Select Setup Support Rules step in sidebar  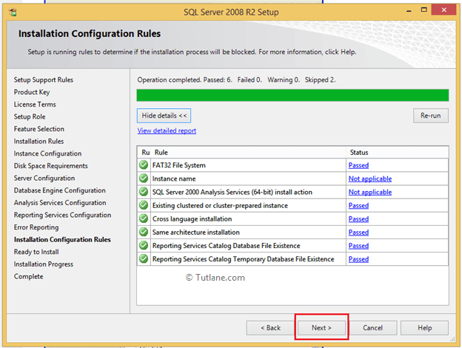(x=43, y=80)
